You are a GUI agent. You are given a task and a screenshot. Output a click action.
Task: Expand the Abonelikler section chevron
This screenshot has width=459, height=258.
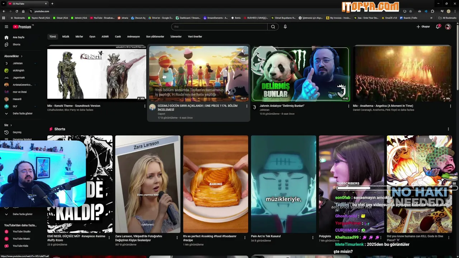click(22, 56)
